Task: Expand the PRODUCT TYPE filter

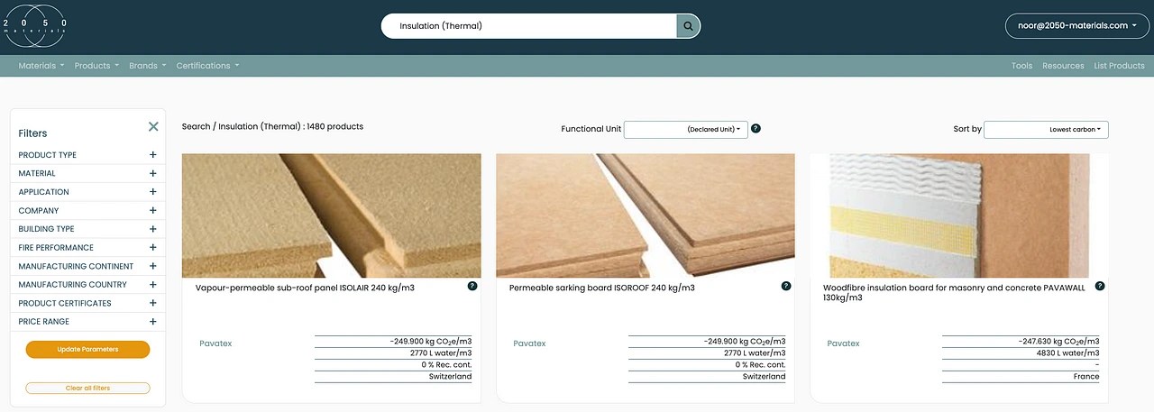Action: click(x=153, y=155)
